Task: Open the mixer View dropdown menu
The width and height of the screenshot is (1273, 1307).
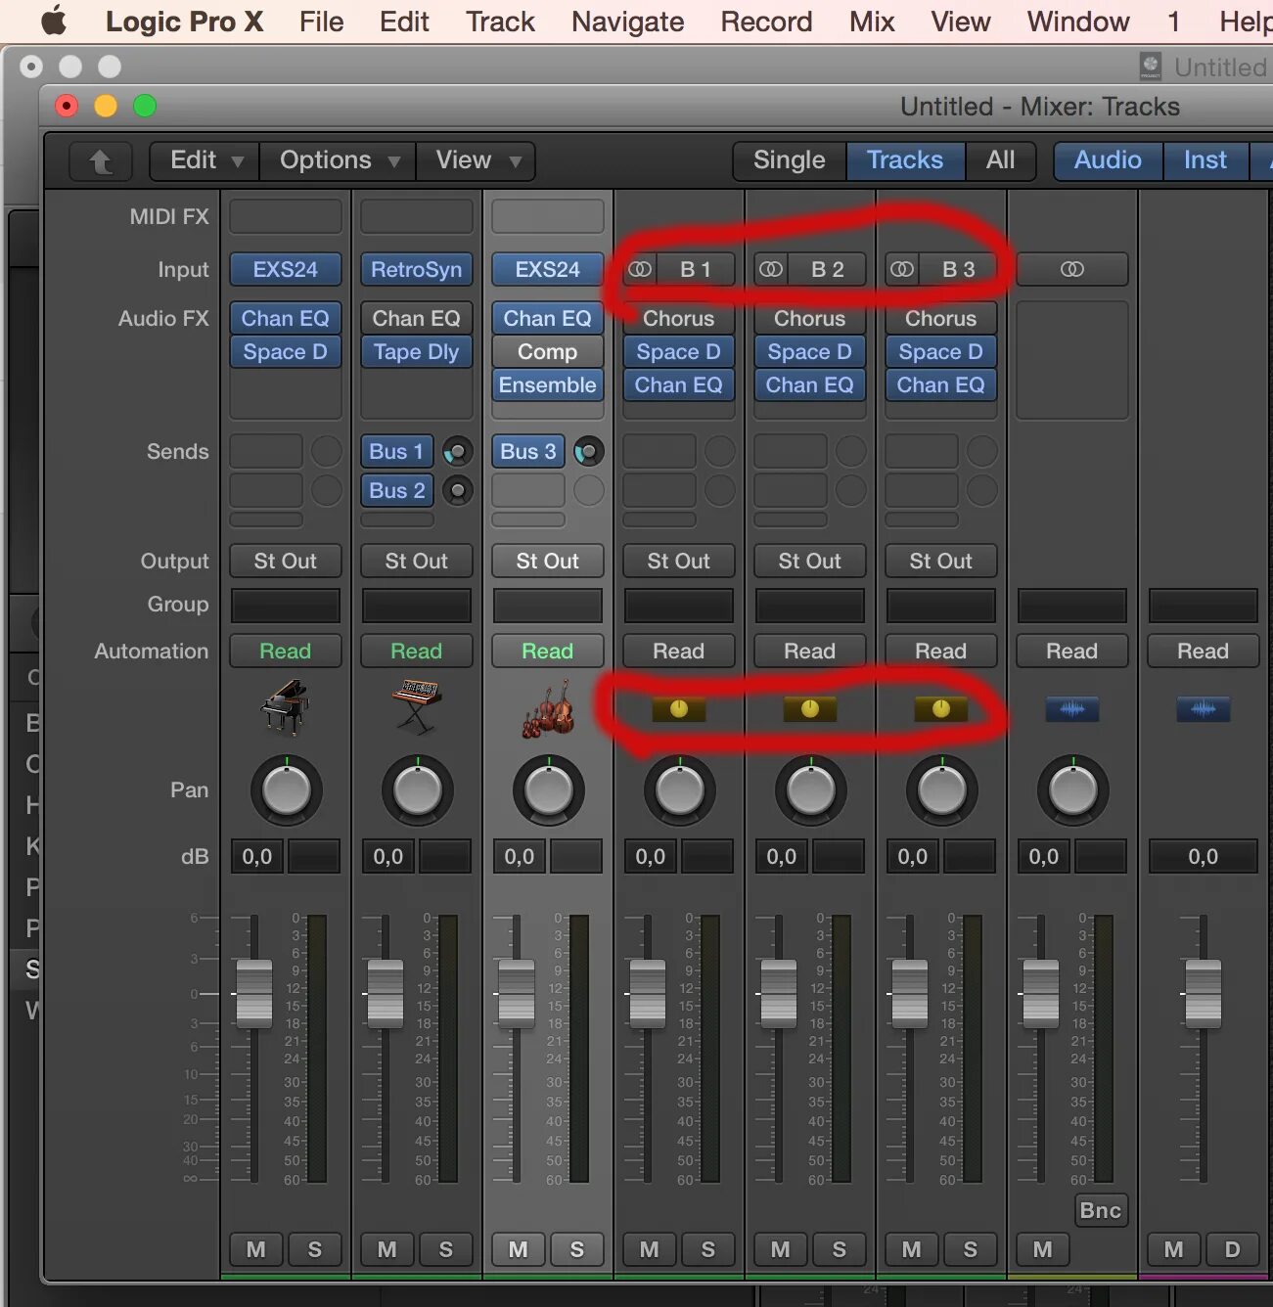Action: pos(477,161)
